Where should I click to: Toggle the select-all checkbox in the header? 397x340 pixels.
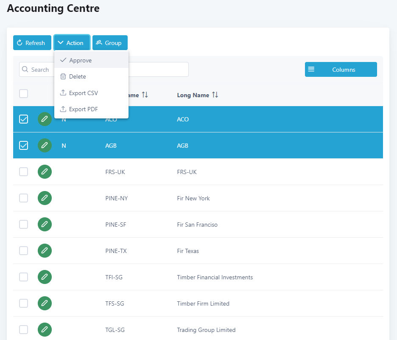(24, 94)
